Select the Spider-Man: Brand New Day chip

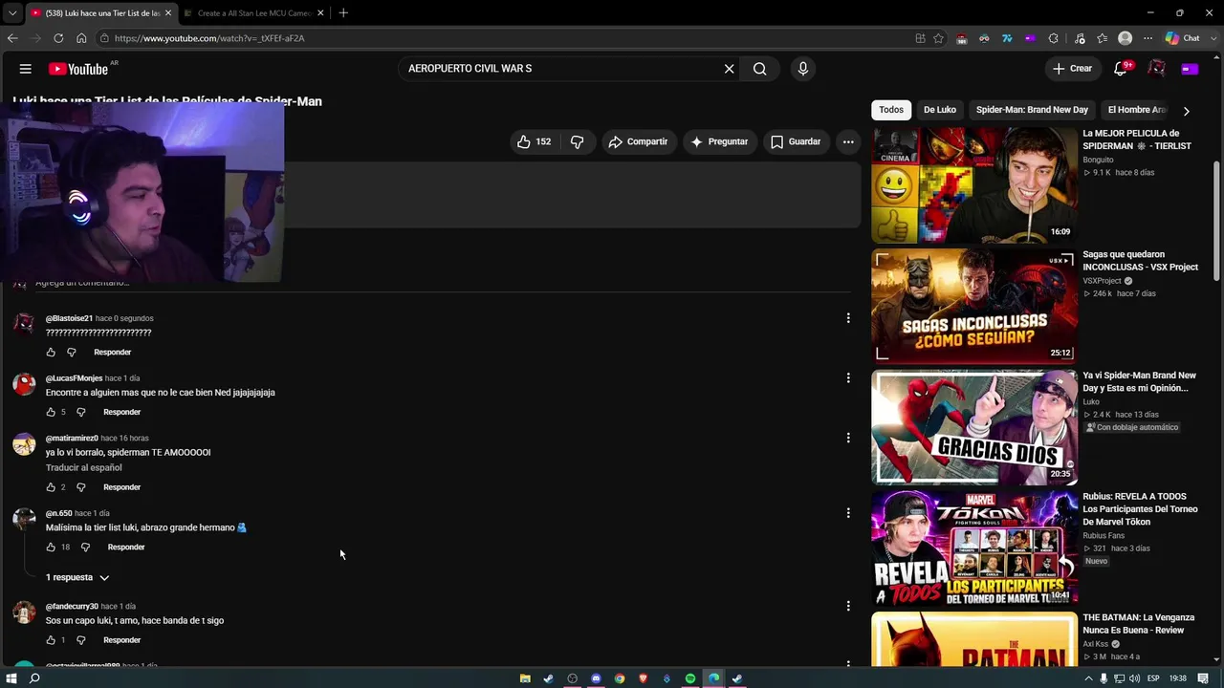coord(1032,110)
